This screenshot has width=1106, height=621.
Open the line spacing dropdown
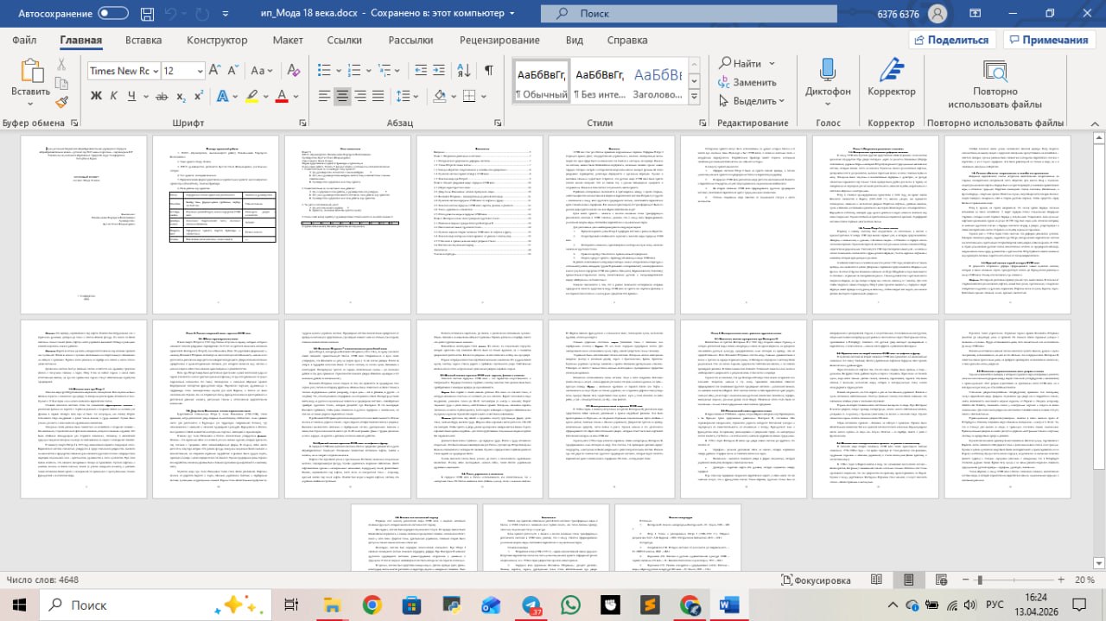pos(414,96)
